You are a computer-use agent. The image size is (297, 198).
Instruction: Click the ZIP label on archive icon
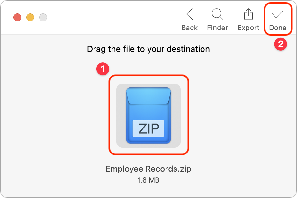pyautogui.click(x=148, y=129)
